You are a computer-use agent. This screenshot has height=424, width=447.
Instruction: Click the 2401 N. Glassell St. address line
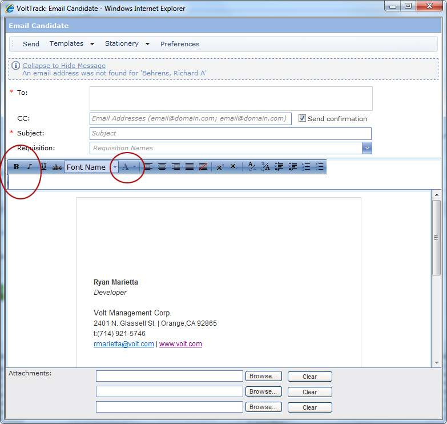(155, 323)
